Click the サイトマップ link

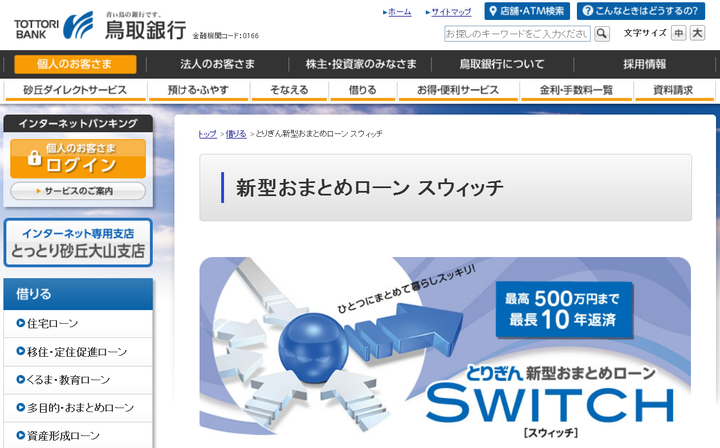[451, 12]
